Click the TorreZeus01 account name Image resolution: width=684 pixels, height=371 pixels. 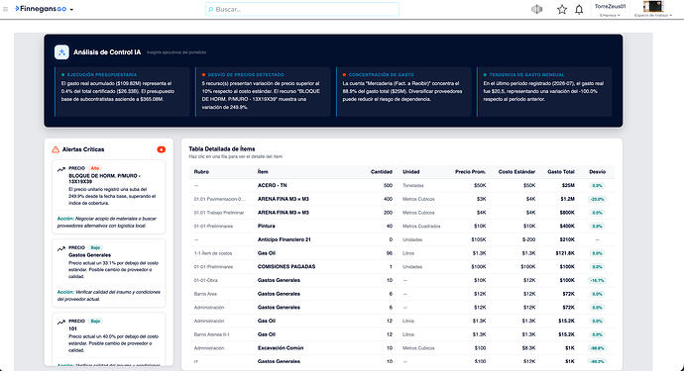610,7
